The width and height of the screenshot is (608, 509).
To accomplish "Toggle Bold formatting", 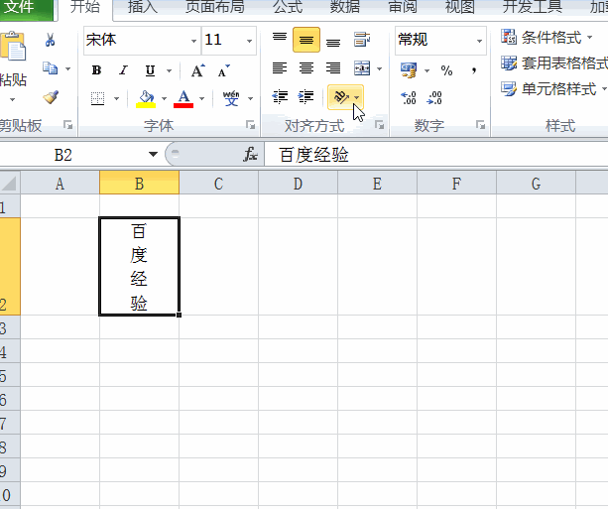I will click(96, 70).
